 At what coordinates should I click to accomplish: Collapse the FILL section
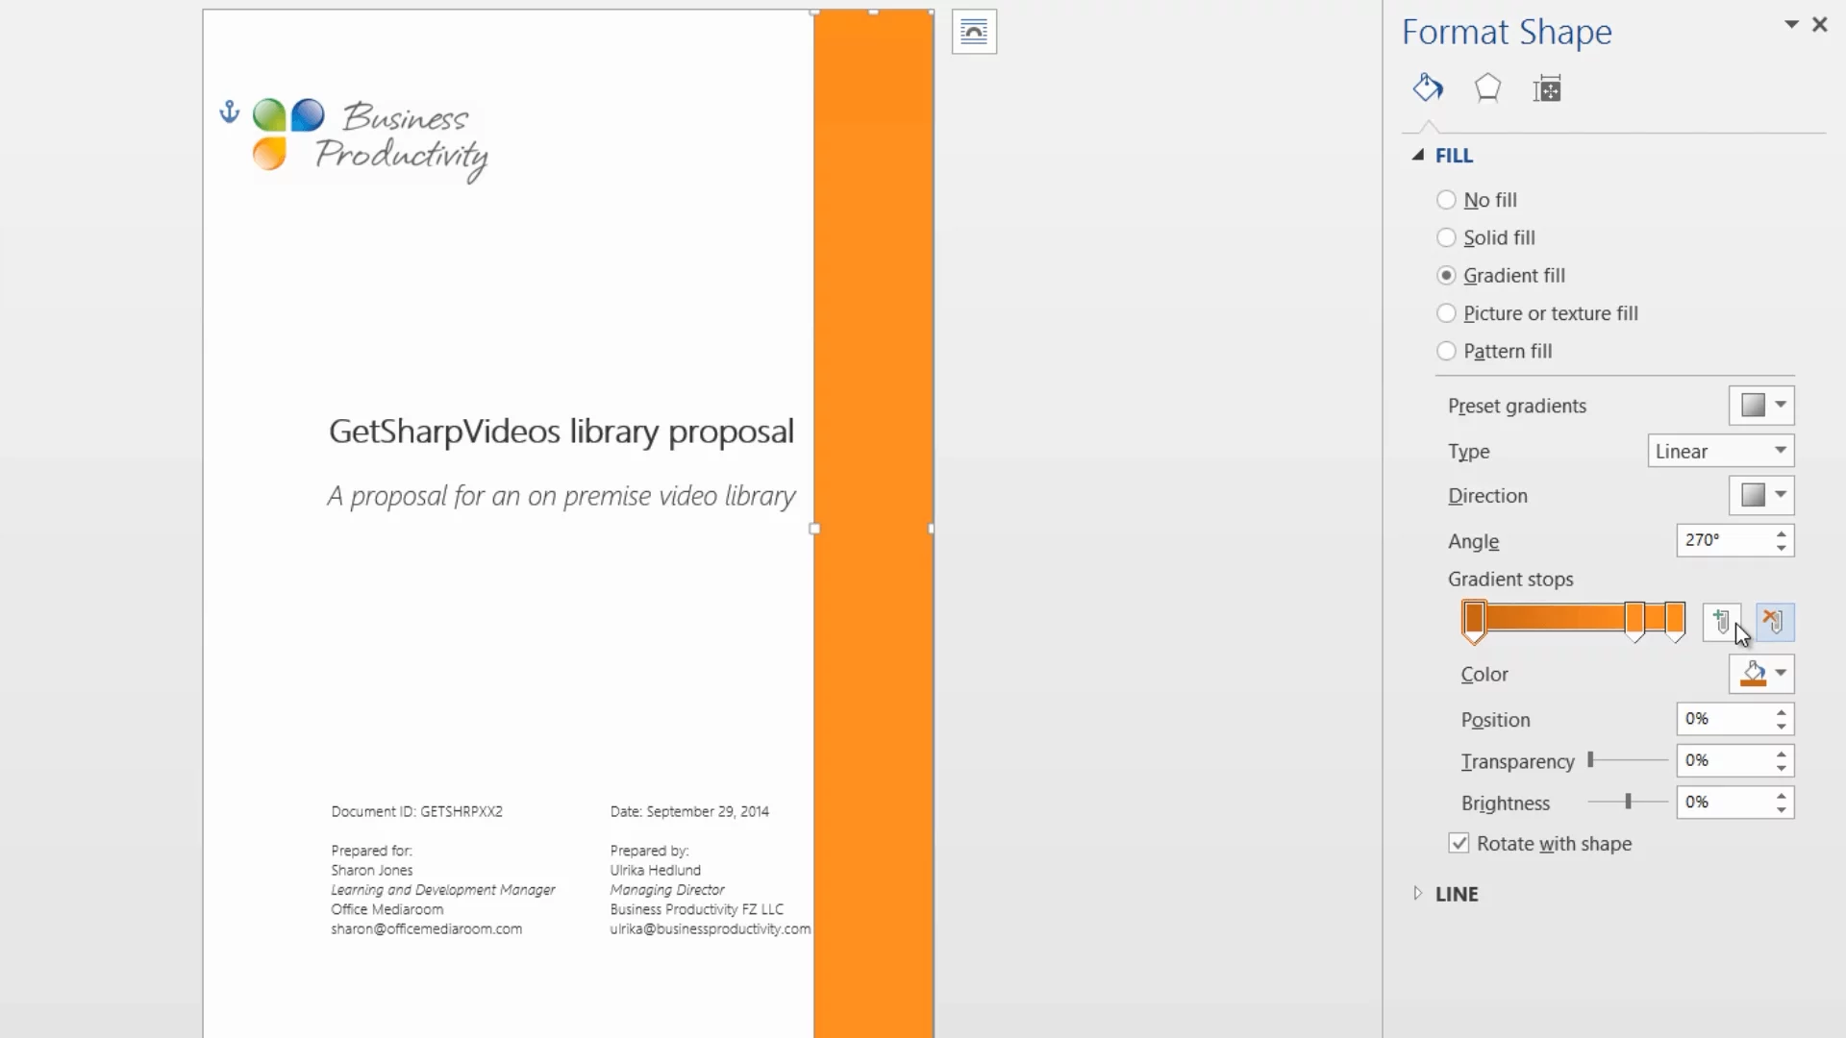coord(1418,155)
